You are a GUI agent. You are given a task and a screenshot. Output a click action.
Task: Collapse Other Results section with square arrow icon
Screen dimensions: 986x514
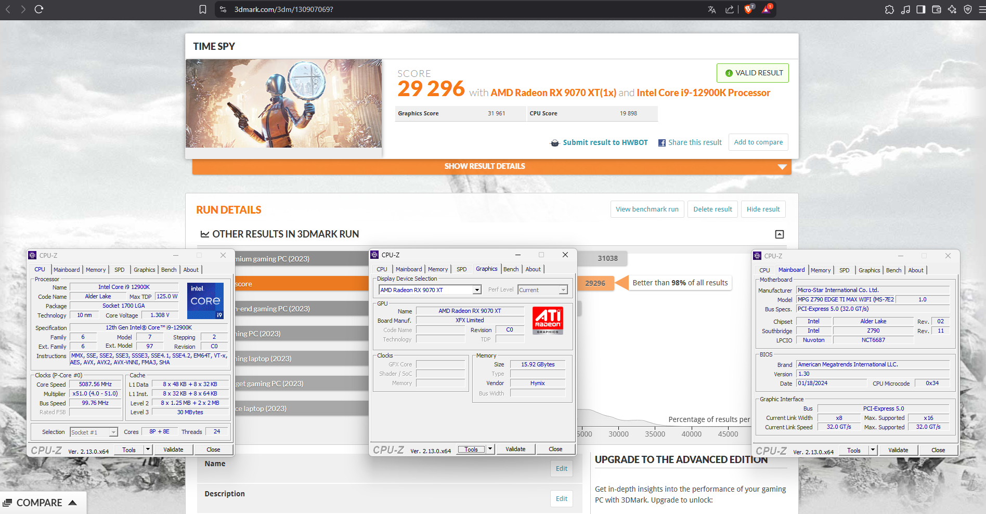(x=780, y=234)
